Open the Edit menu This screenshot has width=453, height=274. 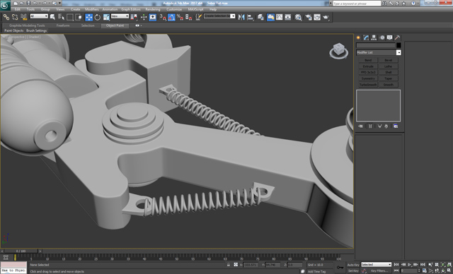tap(18, 9)
